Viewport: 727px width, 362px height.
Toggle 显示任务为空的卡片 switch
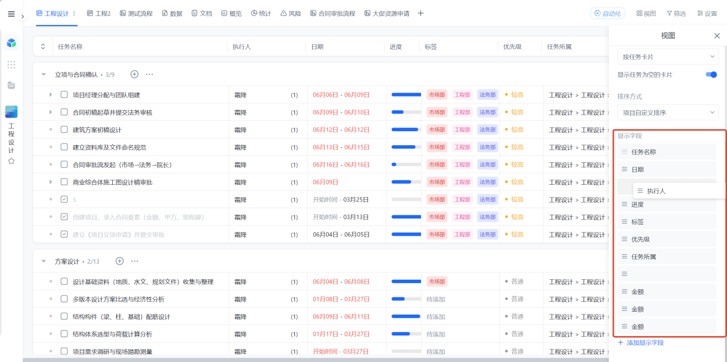(711, 74)
